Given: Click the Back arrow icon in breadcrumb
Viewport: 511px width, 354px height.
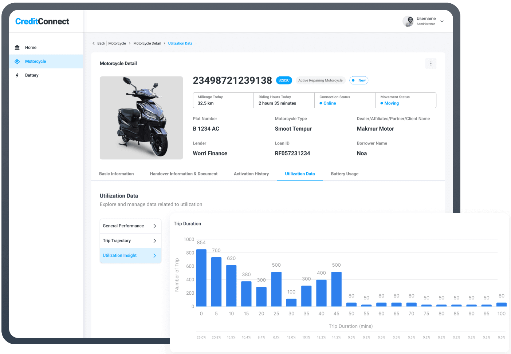Looking at the screenshot, I should (x=94, y=43).
